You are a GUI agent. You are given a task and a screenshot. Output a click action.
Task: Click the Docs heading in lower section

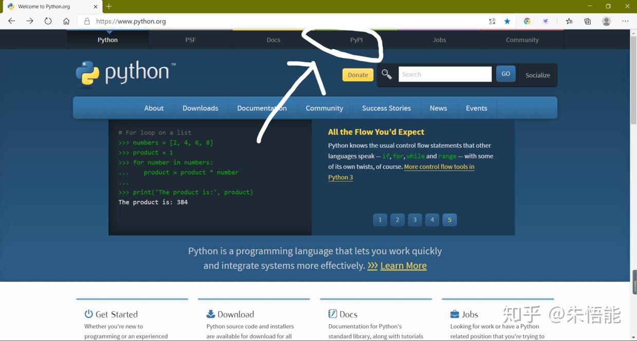[348, 314]
